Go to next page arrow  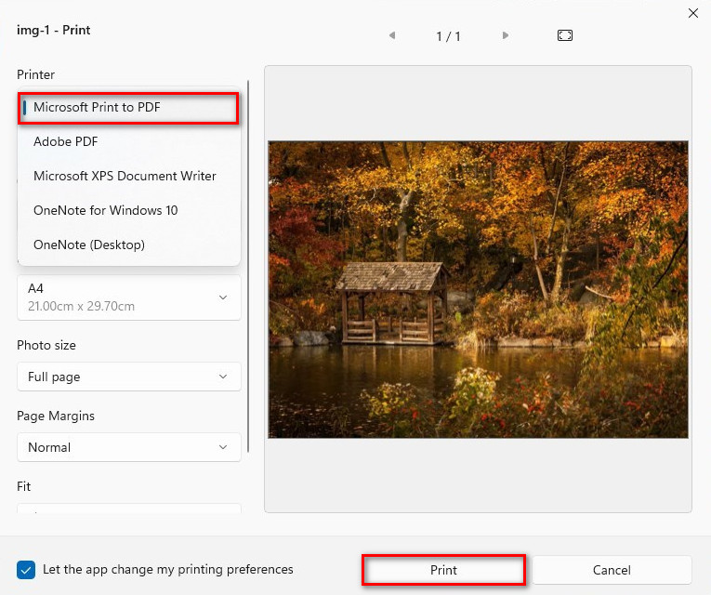[x=506, y=36]
